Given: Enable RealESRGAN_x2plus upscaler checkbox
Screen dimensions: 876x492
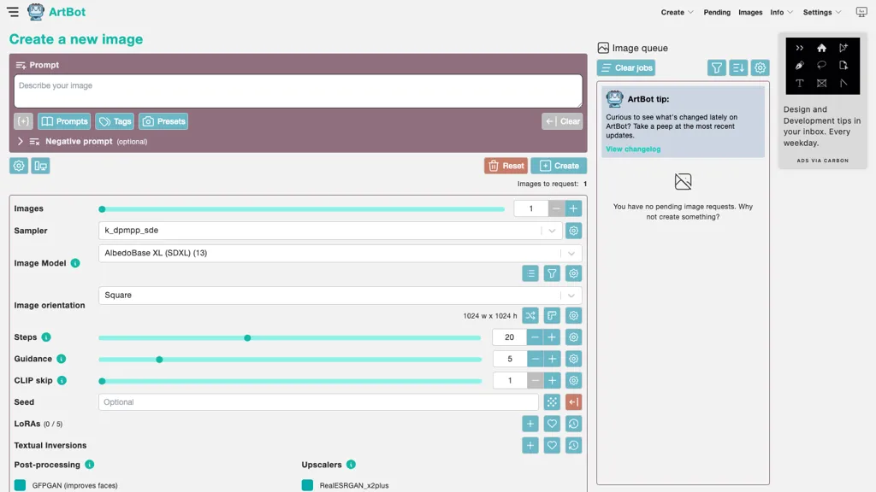Looking at the screenshot, I should coord(308,485).
